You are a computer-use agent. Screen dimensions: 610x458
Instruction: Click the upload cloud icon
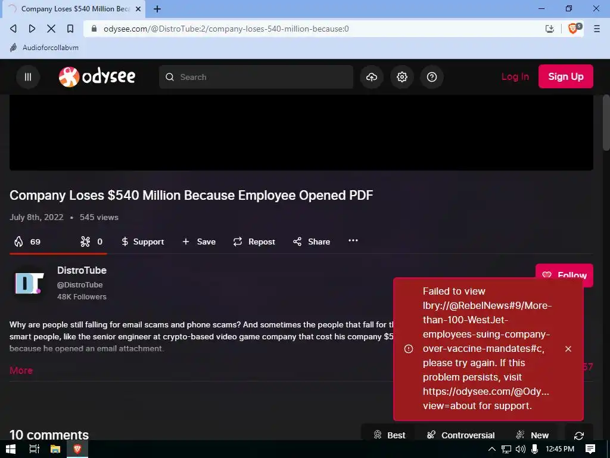(x=372, y=77)
